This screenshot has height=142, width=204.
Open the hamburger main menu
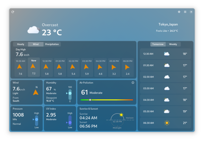click(185, 12)
